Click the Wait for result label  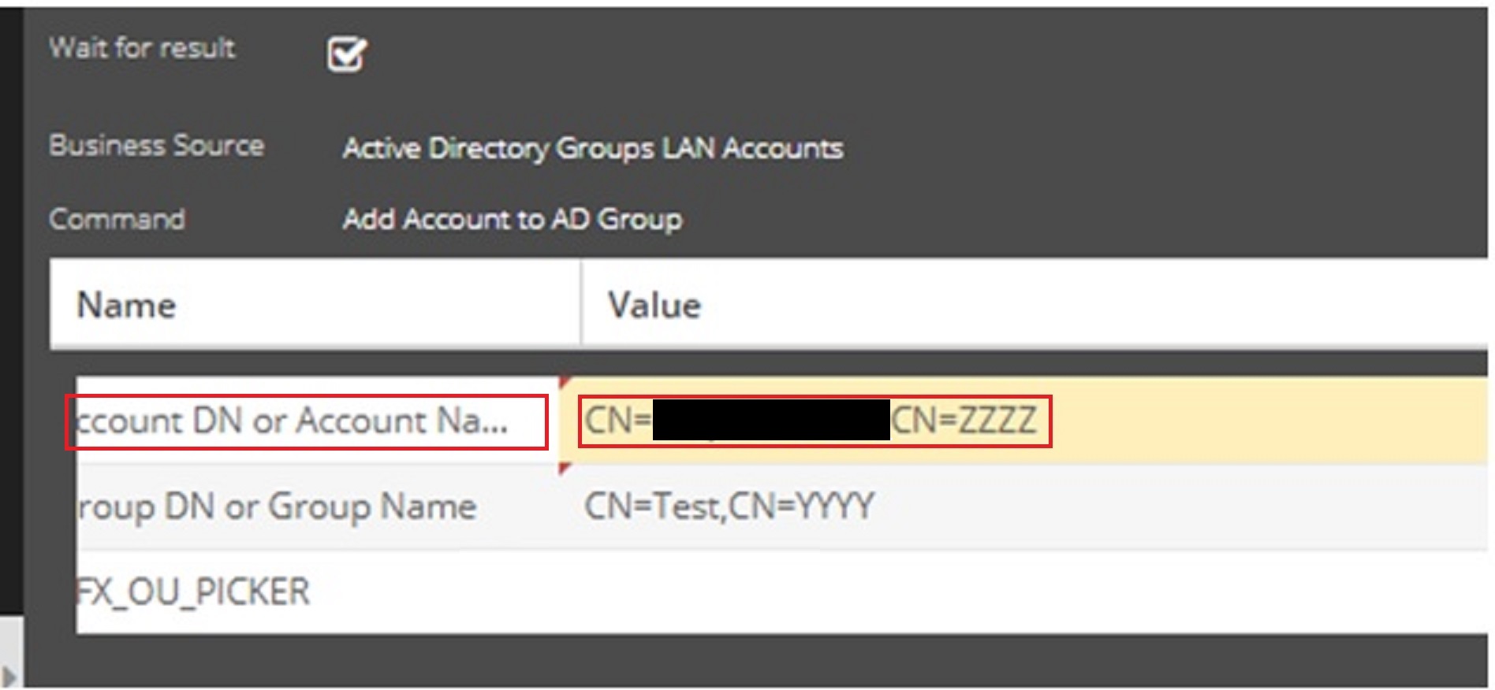point(142,48)
